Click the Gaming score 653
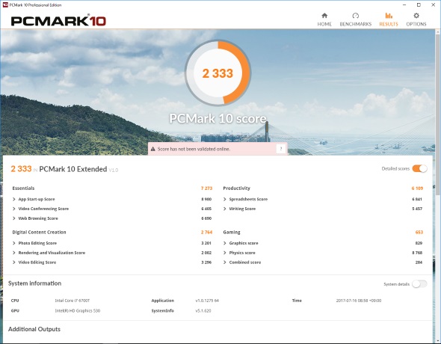Image resolution: width=441 pixels, height=344 pixels. coord(419,232)
